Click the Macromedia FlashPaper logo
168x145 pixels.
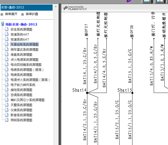point(75,8)
